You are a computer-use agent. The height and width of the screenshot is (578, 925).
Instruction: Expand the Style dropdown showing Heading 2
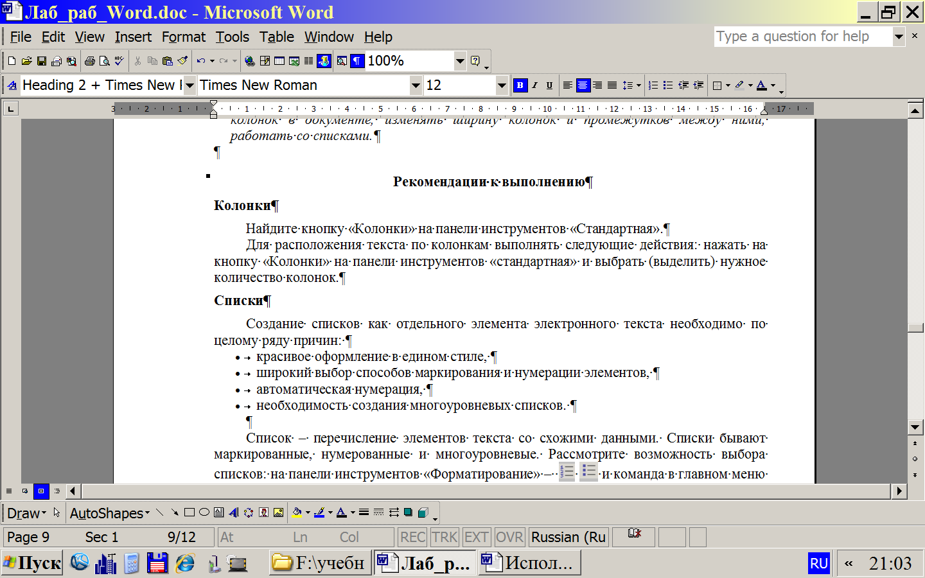(189, 85)
